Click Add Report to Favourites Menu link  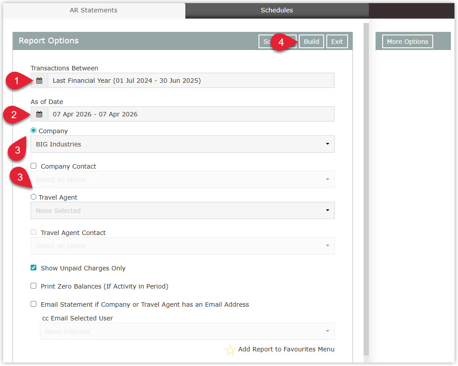click(x=286, y=349)
